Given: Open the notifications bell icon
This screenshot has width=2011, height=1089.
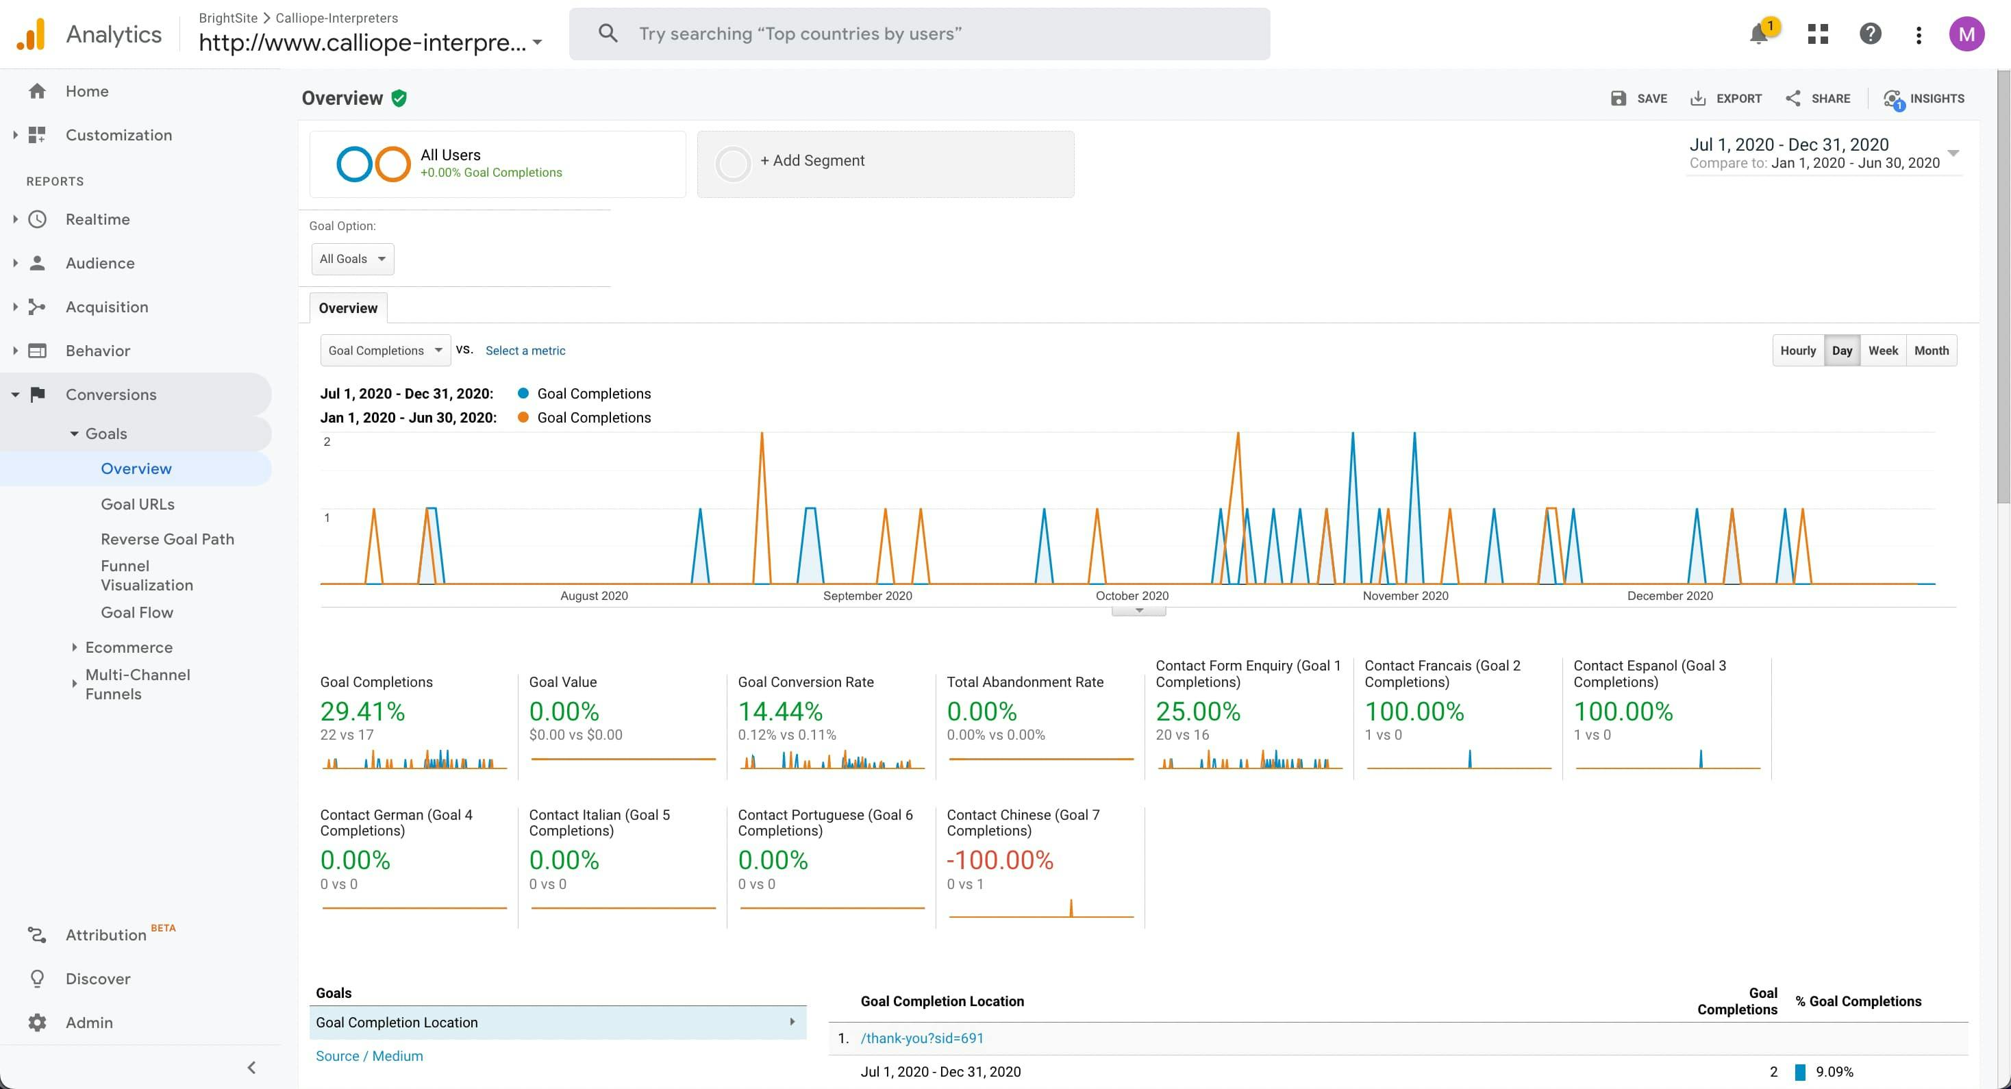Looking at the screenshot, I should [x=1758, y=34].
